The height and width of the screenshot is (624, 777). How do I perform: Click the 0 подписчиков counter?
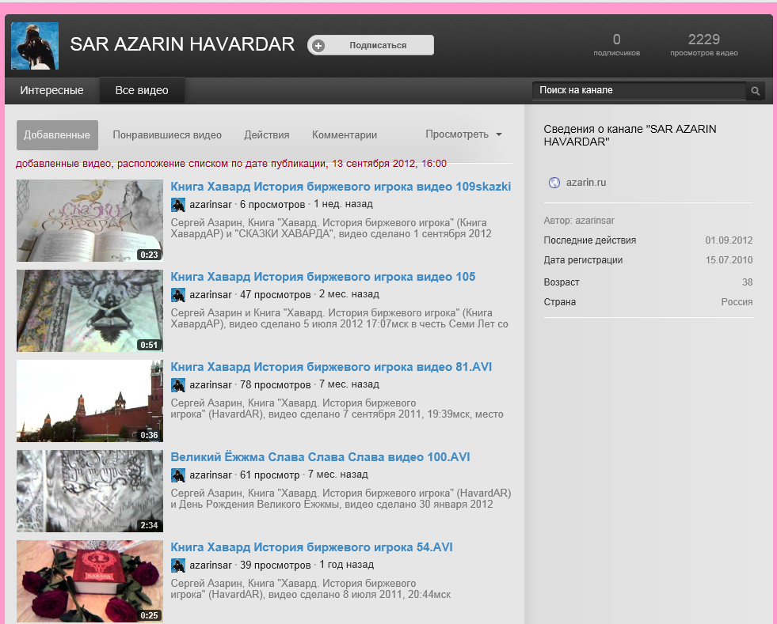[616, 44]
